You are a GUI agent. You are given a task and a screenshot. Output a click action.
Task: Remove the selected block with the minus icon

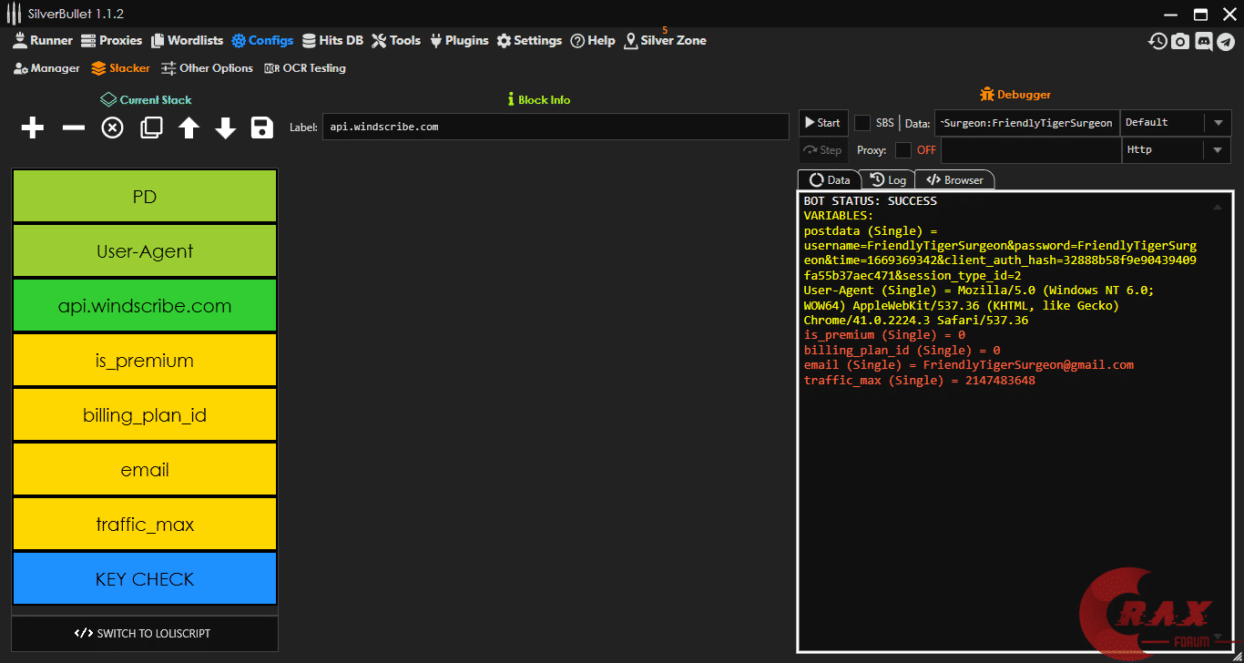[73, 127]
